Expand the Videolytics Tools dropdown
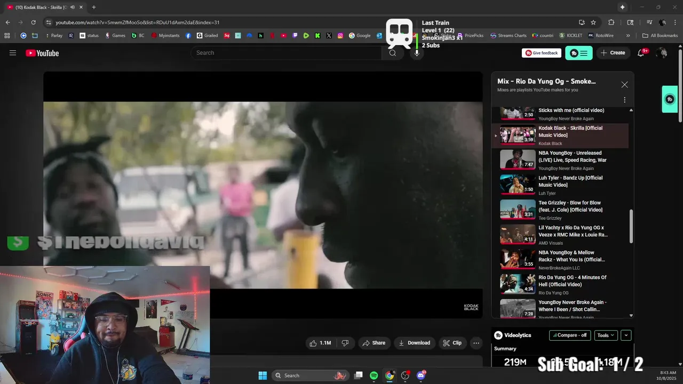This screenshot has width=683, height=384. pyautogui.click(x=606, y=335)
